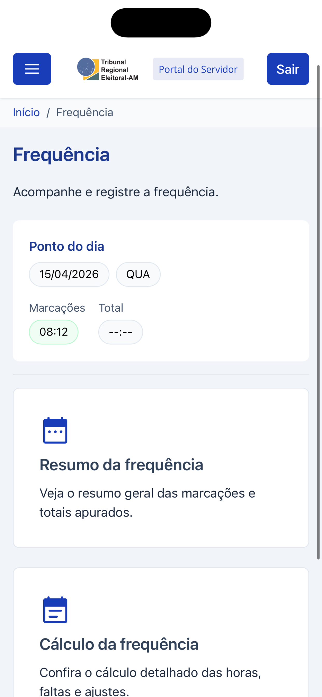
Task: Click the Cálculo card description text
Action: coord(150,681)
